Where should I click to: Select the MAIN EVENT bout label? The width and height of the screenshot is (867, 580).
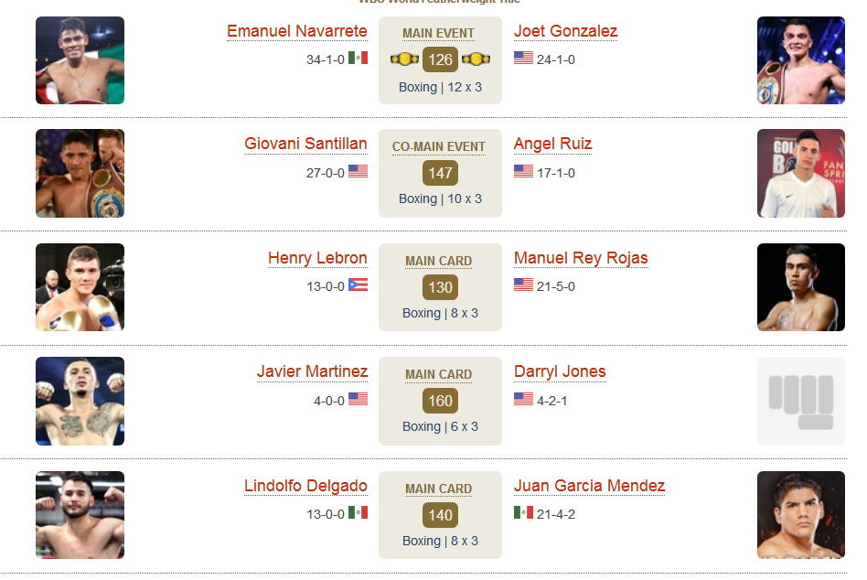[438, 34]
